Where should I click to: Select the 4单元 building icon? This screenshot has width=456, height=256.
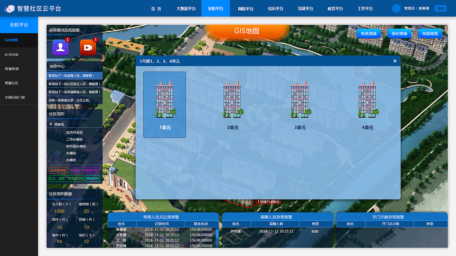(368, 100)
